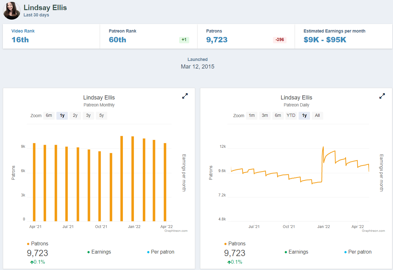The width and height of the screenshot is (393, 270).
Task: Click the 9,723 patrons count in stats bar
Action: tap(217, 40)
